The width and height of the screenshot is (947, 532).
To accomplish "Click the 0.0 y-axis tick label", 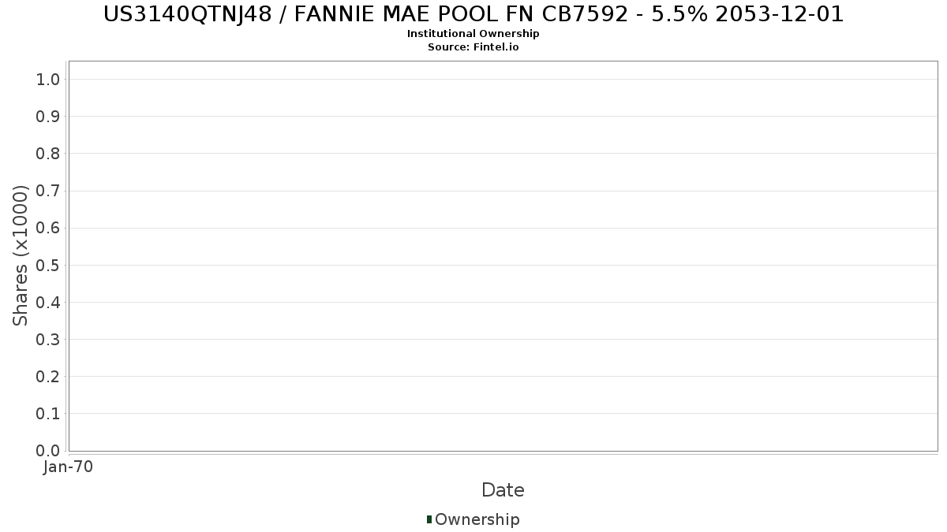I will pos(48,451).
